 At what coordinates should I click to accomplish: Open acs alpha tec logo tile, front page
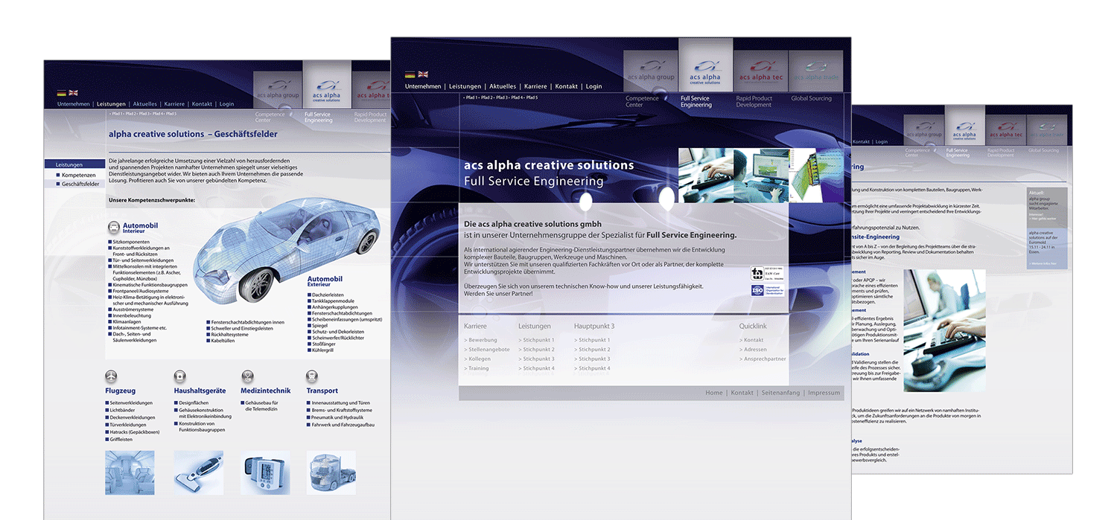(x=760, y=71)
